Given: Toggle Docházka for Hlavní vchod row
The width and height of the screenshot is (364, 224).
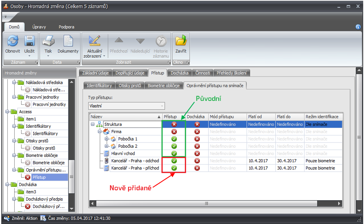Looking at the screenshot, I should pos(197,154).
